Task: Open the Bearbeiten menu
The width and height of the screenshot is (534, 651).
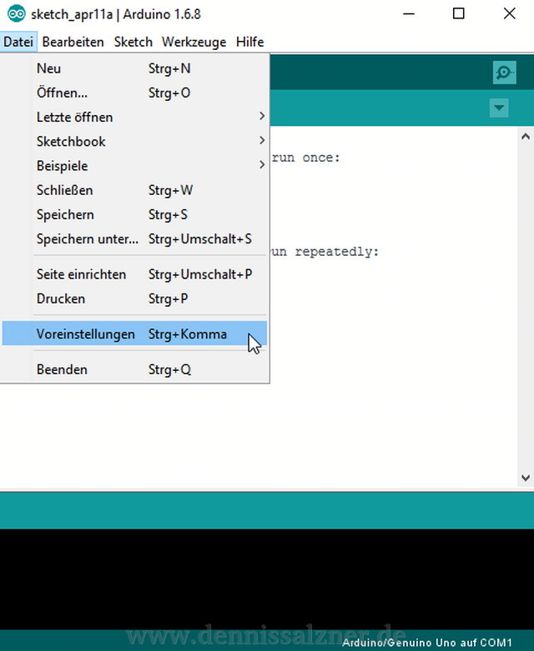Action: click(x=73, y=42)
